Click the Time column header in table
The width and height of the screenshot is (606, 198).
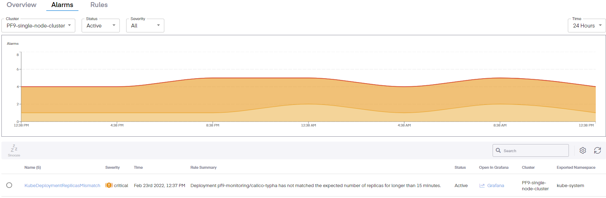pos(138,168)
